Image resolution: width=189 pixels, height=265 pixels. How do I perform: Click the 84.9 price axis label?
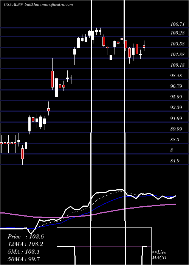(x=175, y=161)
